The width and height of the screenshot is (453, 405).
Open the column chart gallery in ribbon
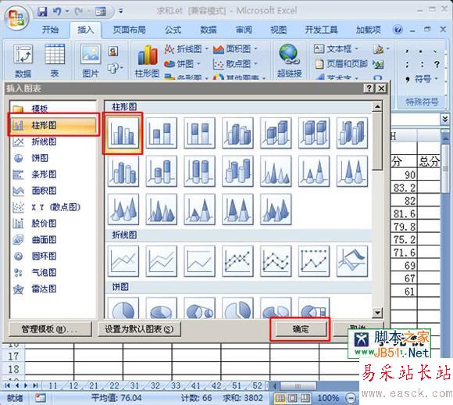[x=148, y=61]
